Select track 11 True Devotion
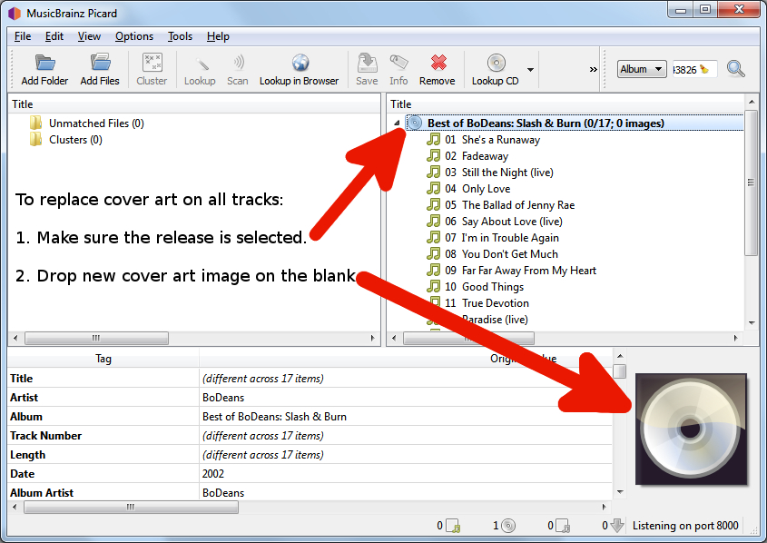Image resolution: width=767 pixels, height=543 pixels. tap(495, 303)
